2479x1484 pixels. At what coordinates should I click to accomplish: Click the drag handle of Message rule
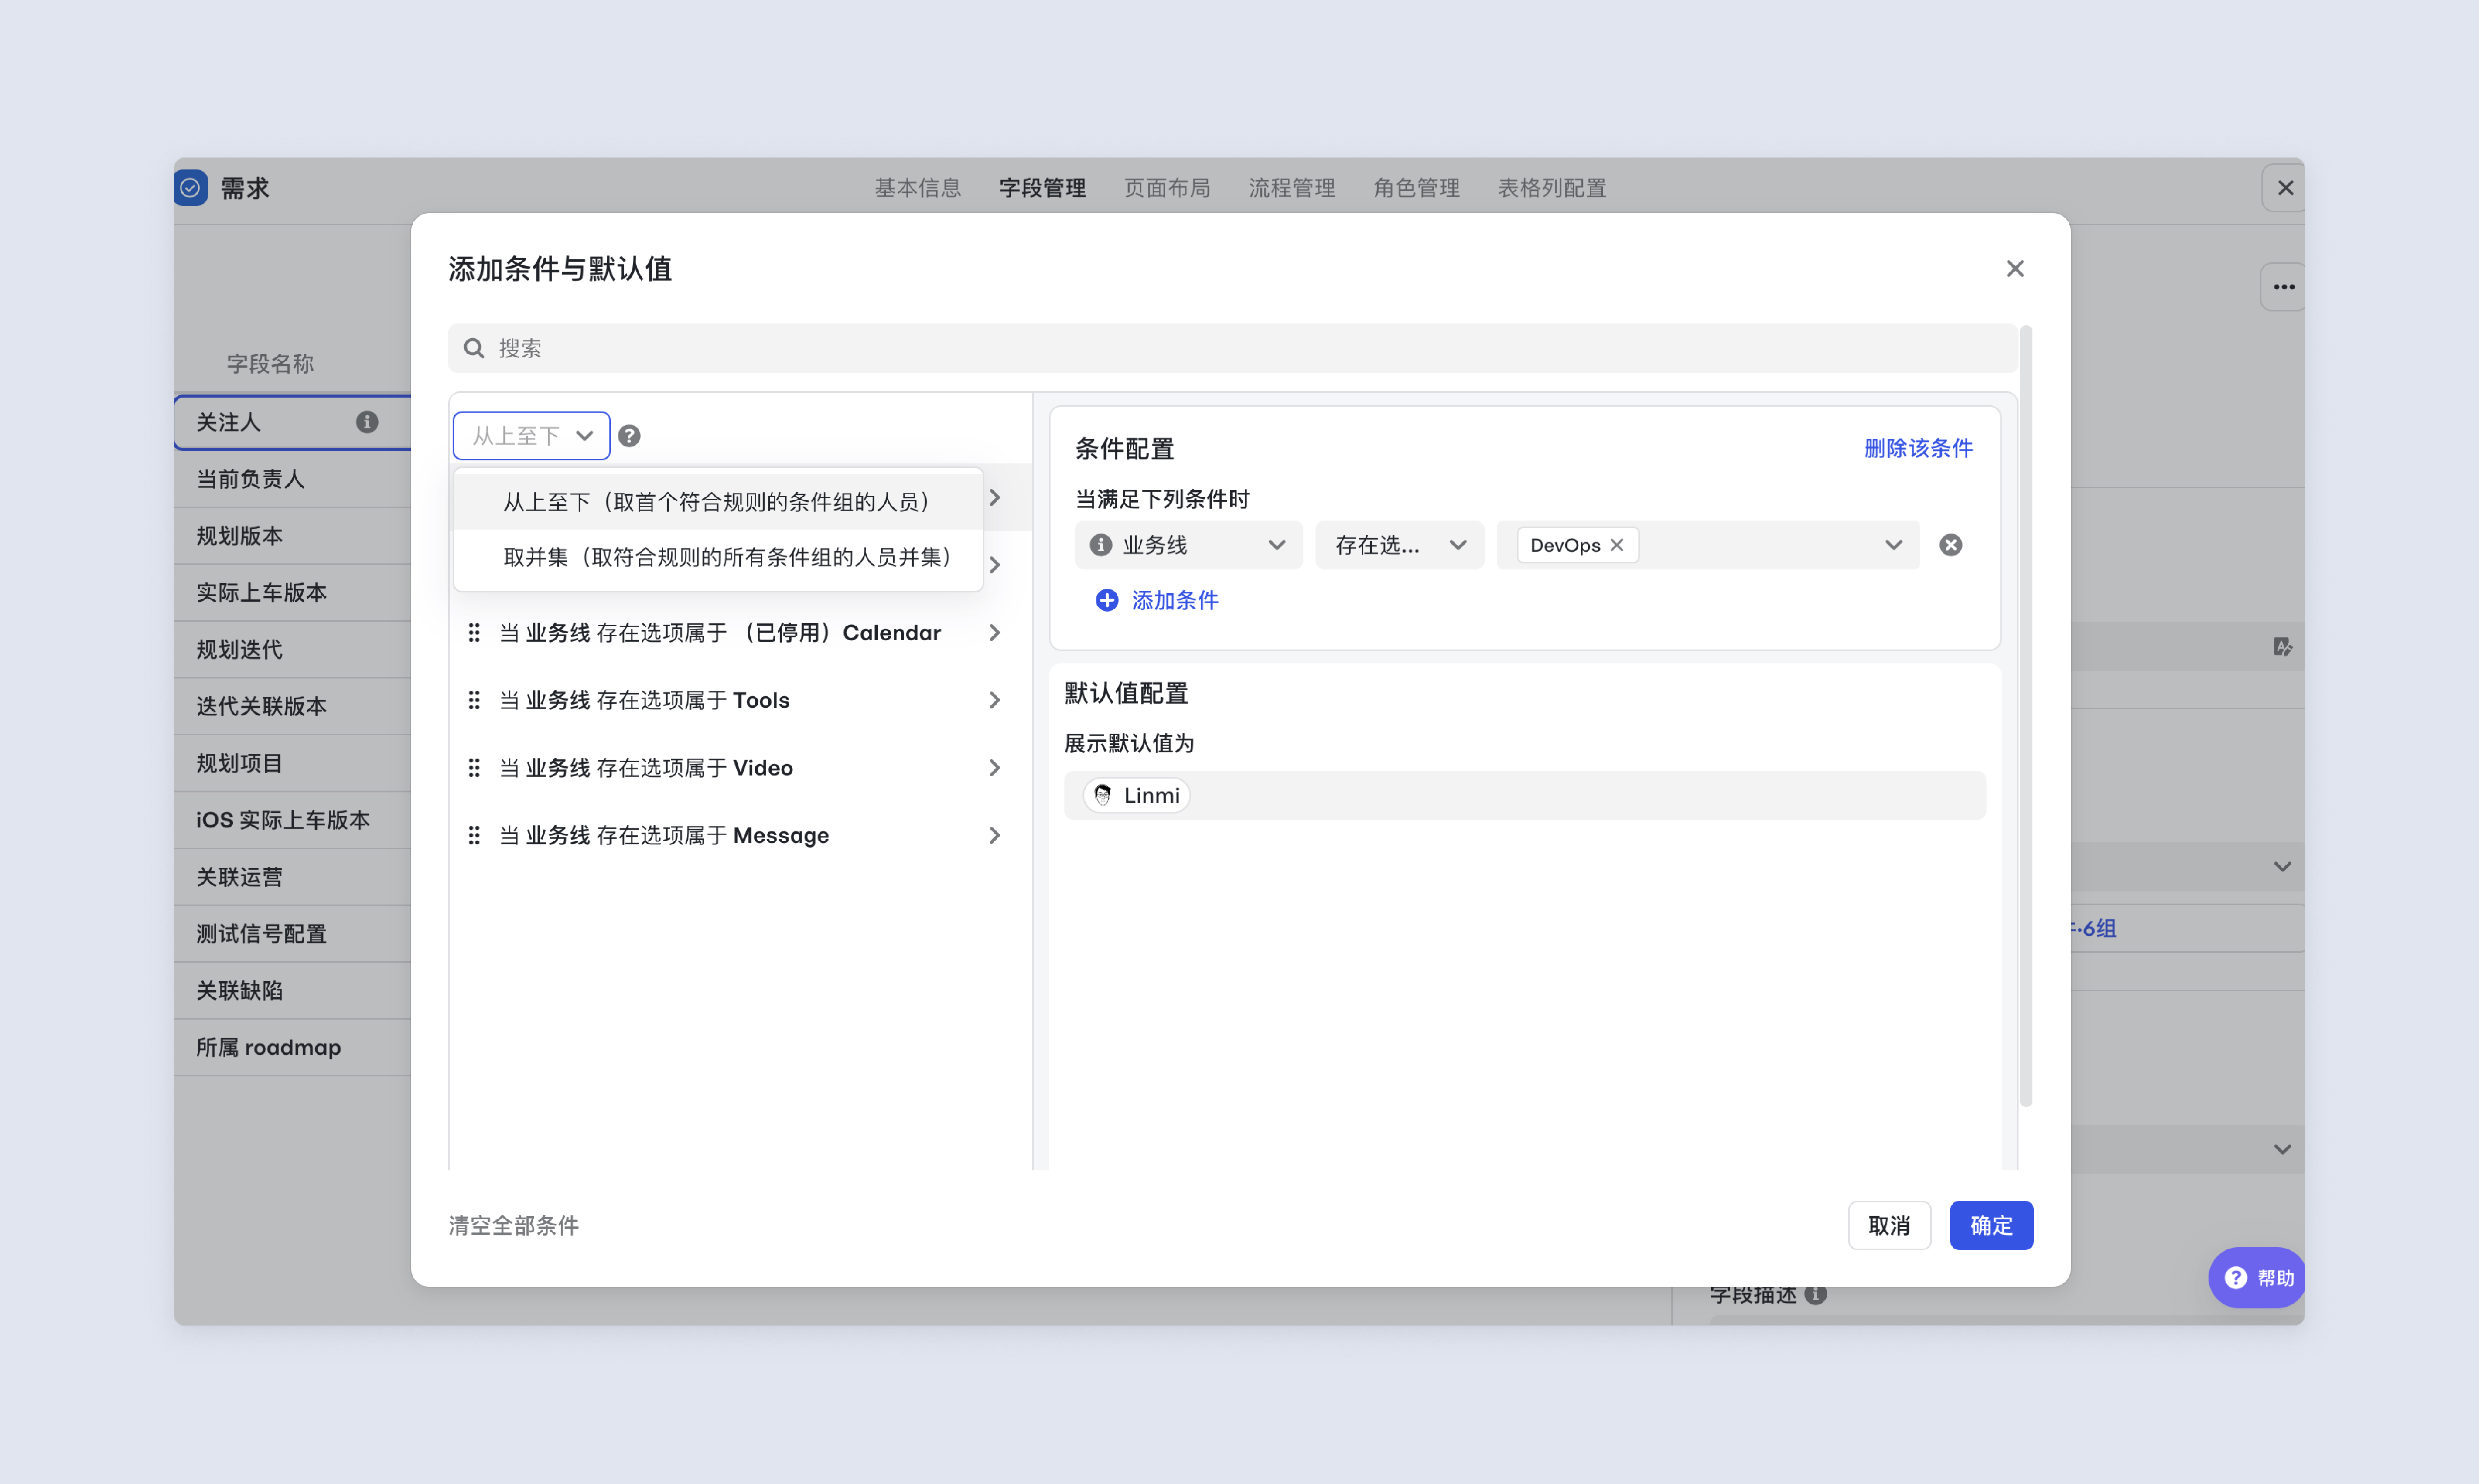tap(474, 835)
